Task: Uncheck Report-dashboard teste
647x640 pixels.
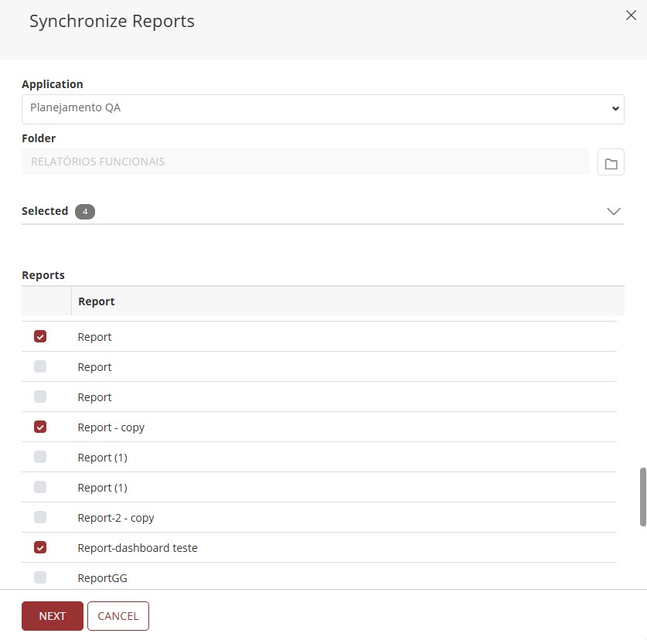Action: pyautogui.click(x=40, y=547)
